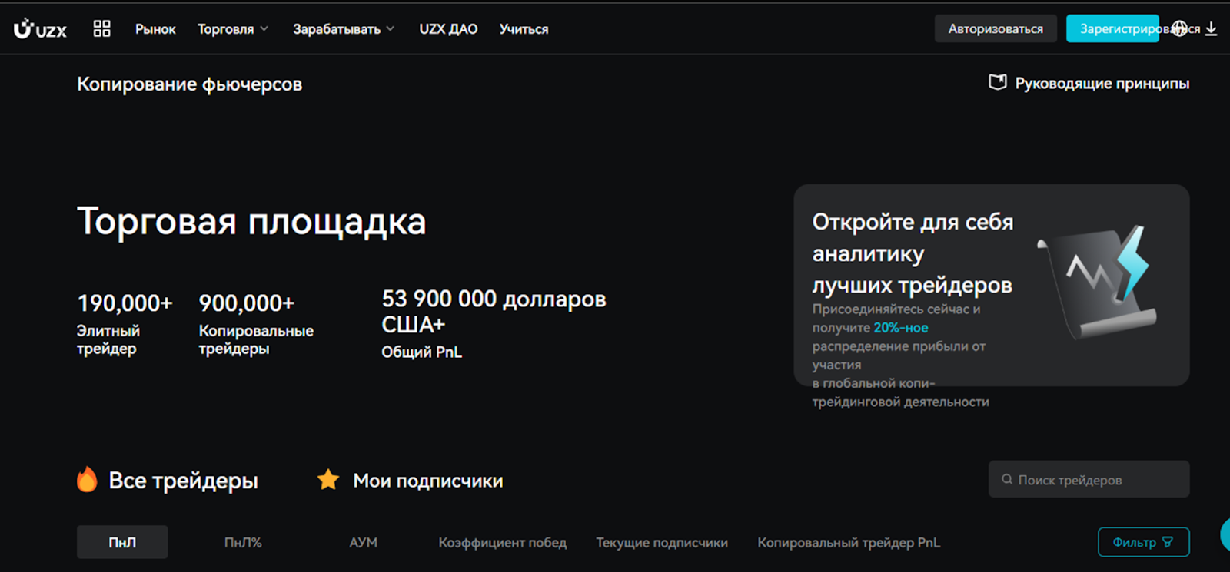The width and height of the screenshot is (1230, 572).
Task: Click the 190,000+ Элитный трейдер stat
Action: pos(125,324)
